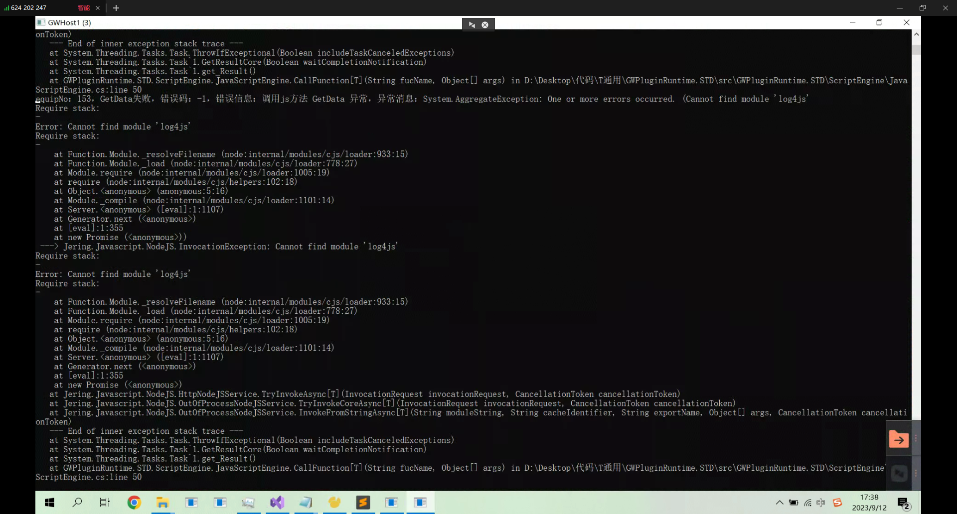Switch to the first console window after File Explorer
The image size is (957, 514).
point(191,503)
